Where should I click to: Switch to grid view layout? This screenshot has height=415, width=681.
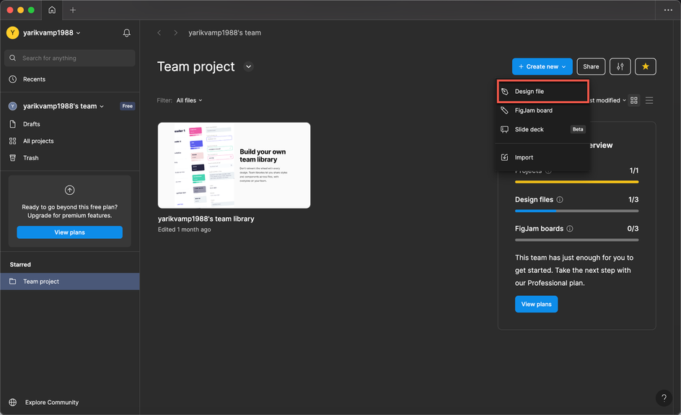tap(634, 100)
